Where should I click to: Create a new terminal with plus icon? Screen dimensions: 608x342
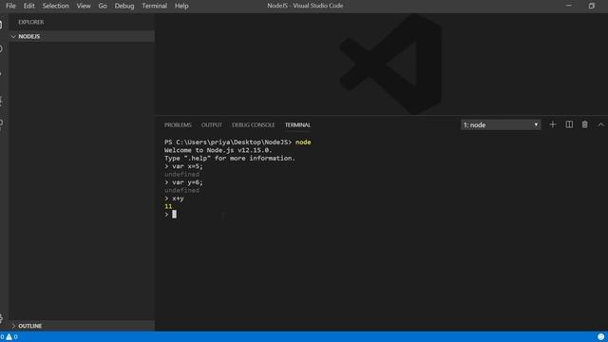[553, 124]
